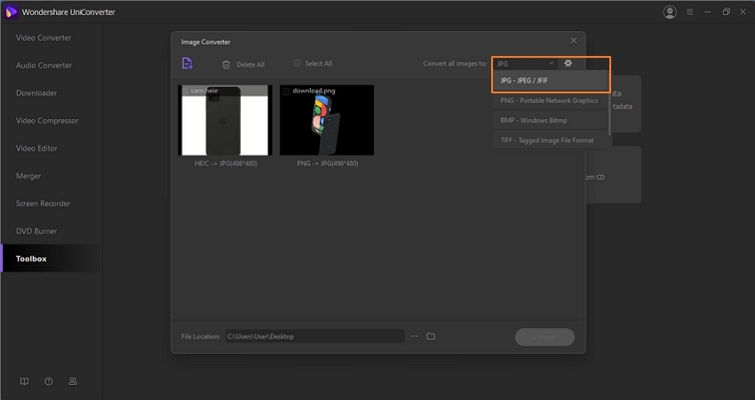Open Video Editor in sidebar
Viewport: 755px width, 400px height.
(x=36, y=148)
